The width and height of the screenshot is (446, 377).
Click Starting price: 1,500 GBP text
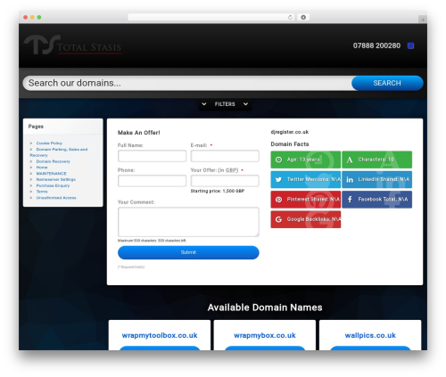coord(218,191)
